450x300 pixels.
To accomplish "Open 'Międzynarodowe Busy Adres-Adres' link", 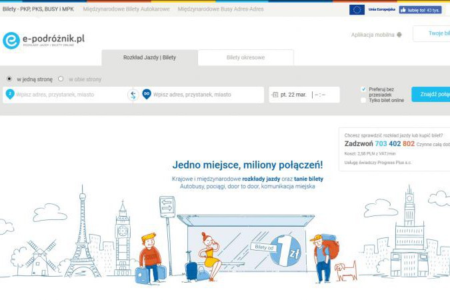I will click(x=220, y=9).
